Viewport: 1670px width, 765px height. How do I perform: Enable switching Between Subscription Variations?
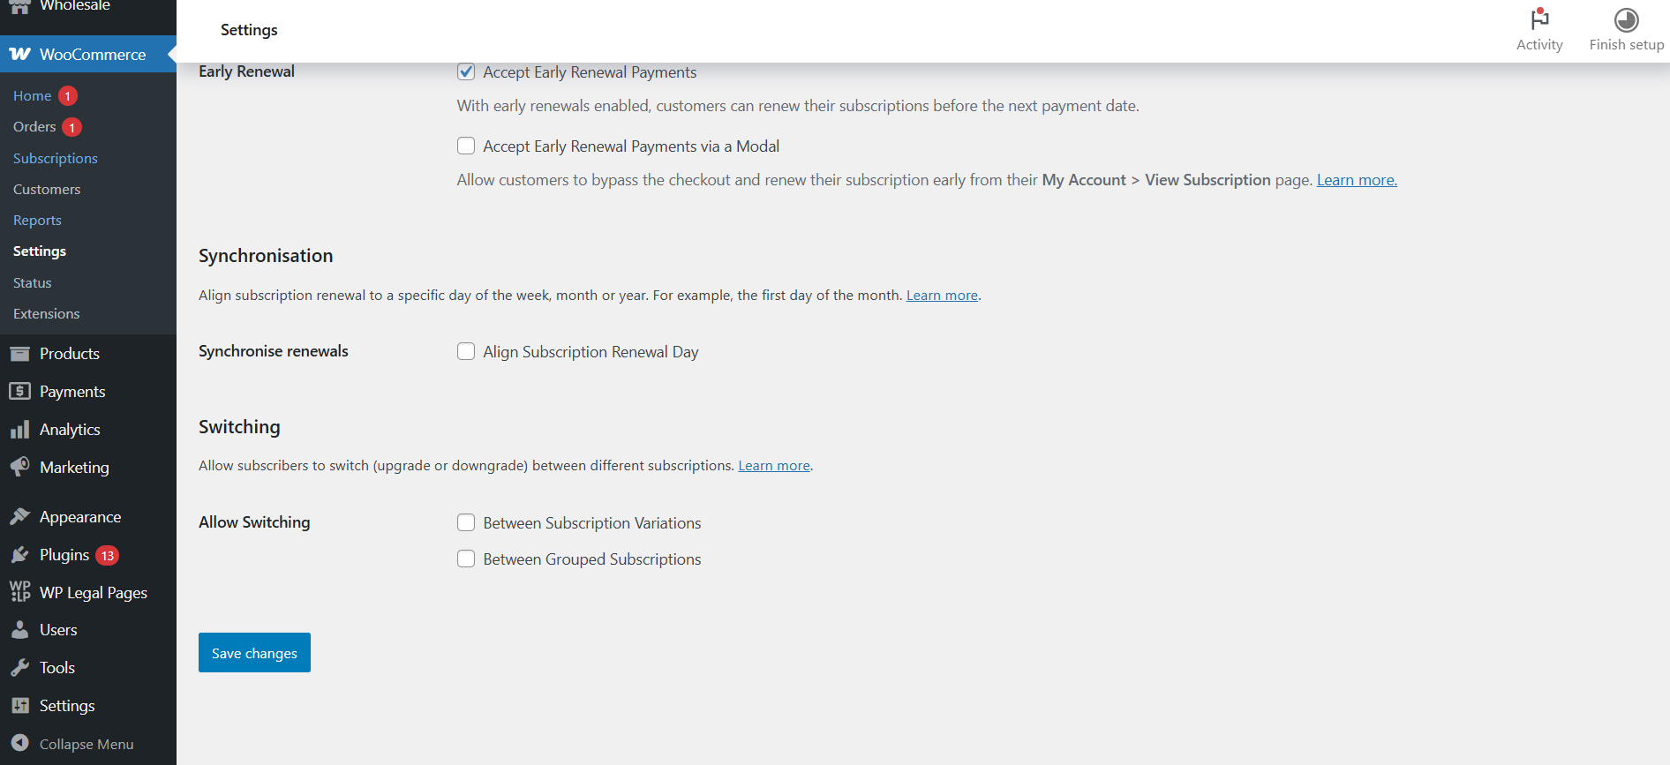point(466,523)
